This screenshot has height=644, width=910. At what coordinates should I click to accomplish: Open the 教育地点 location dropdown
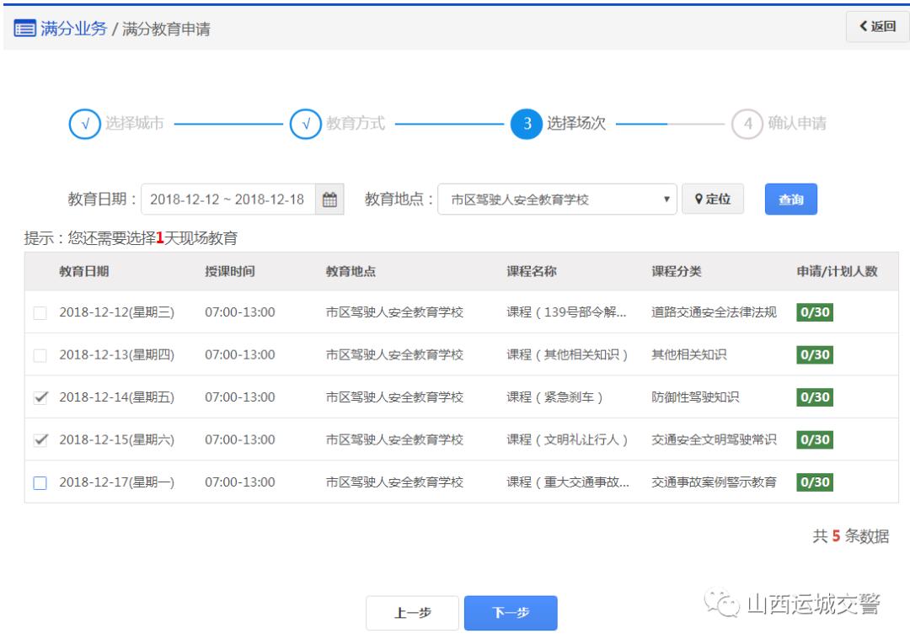557,200
